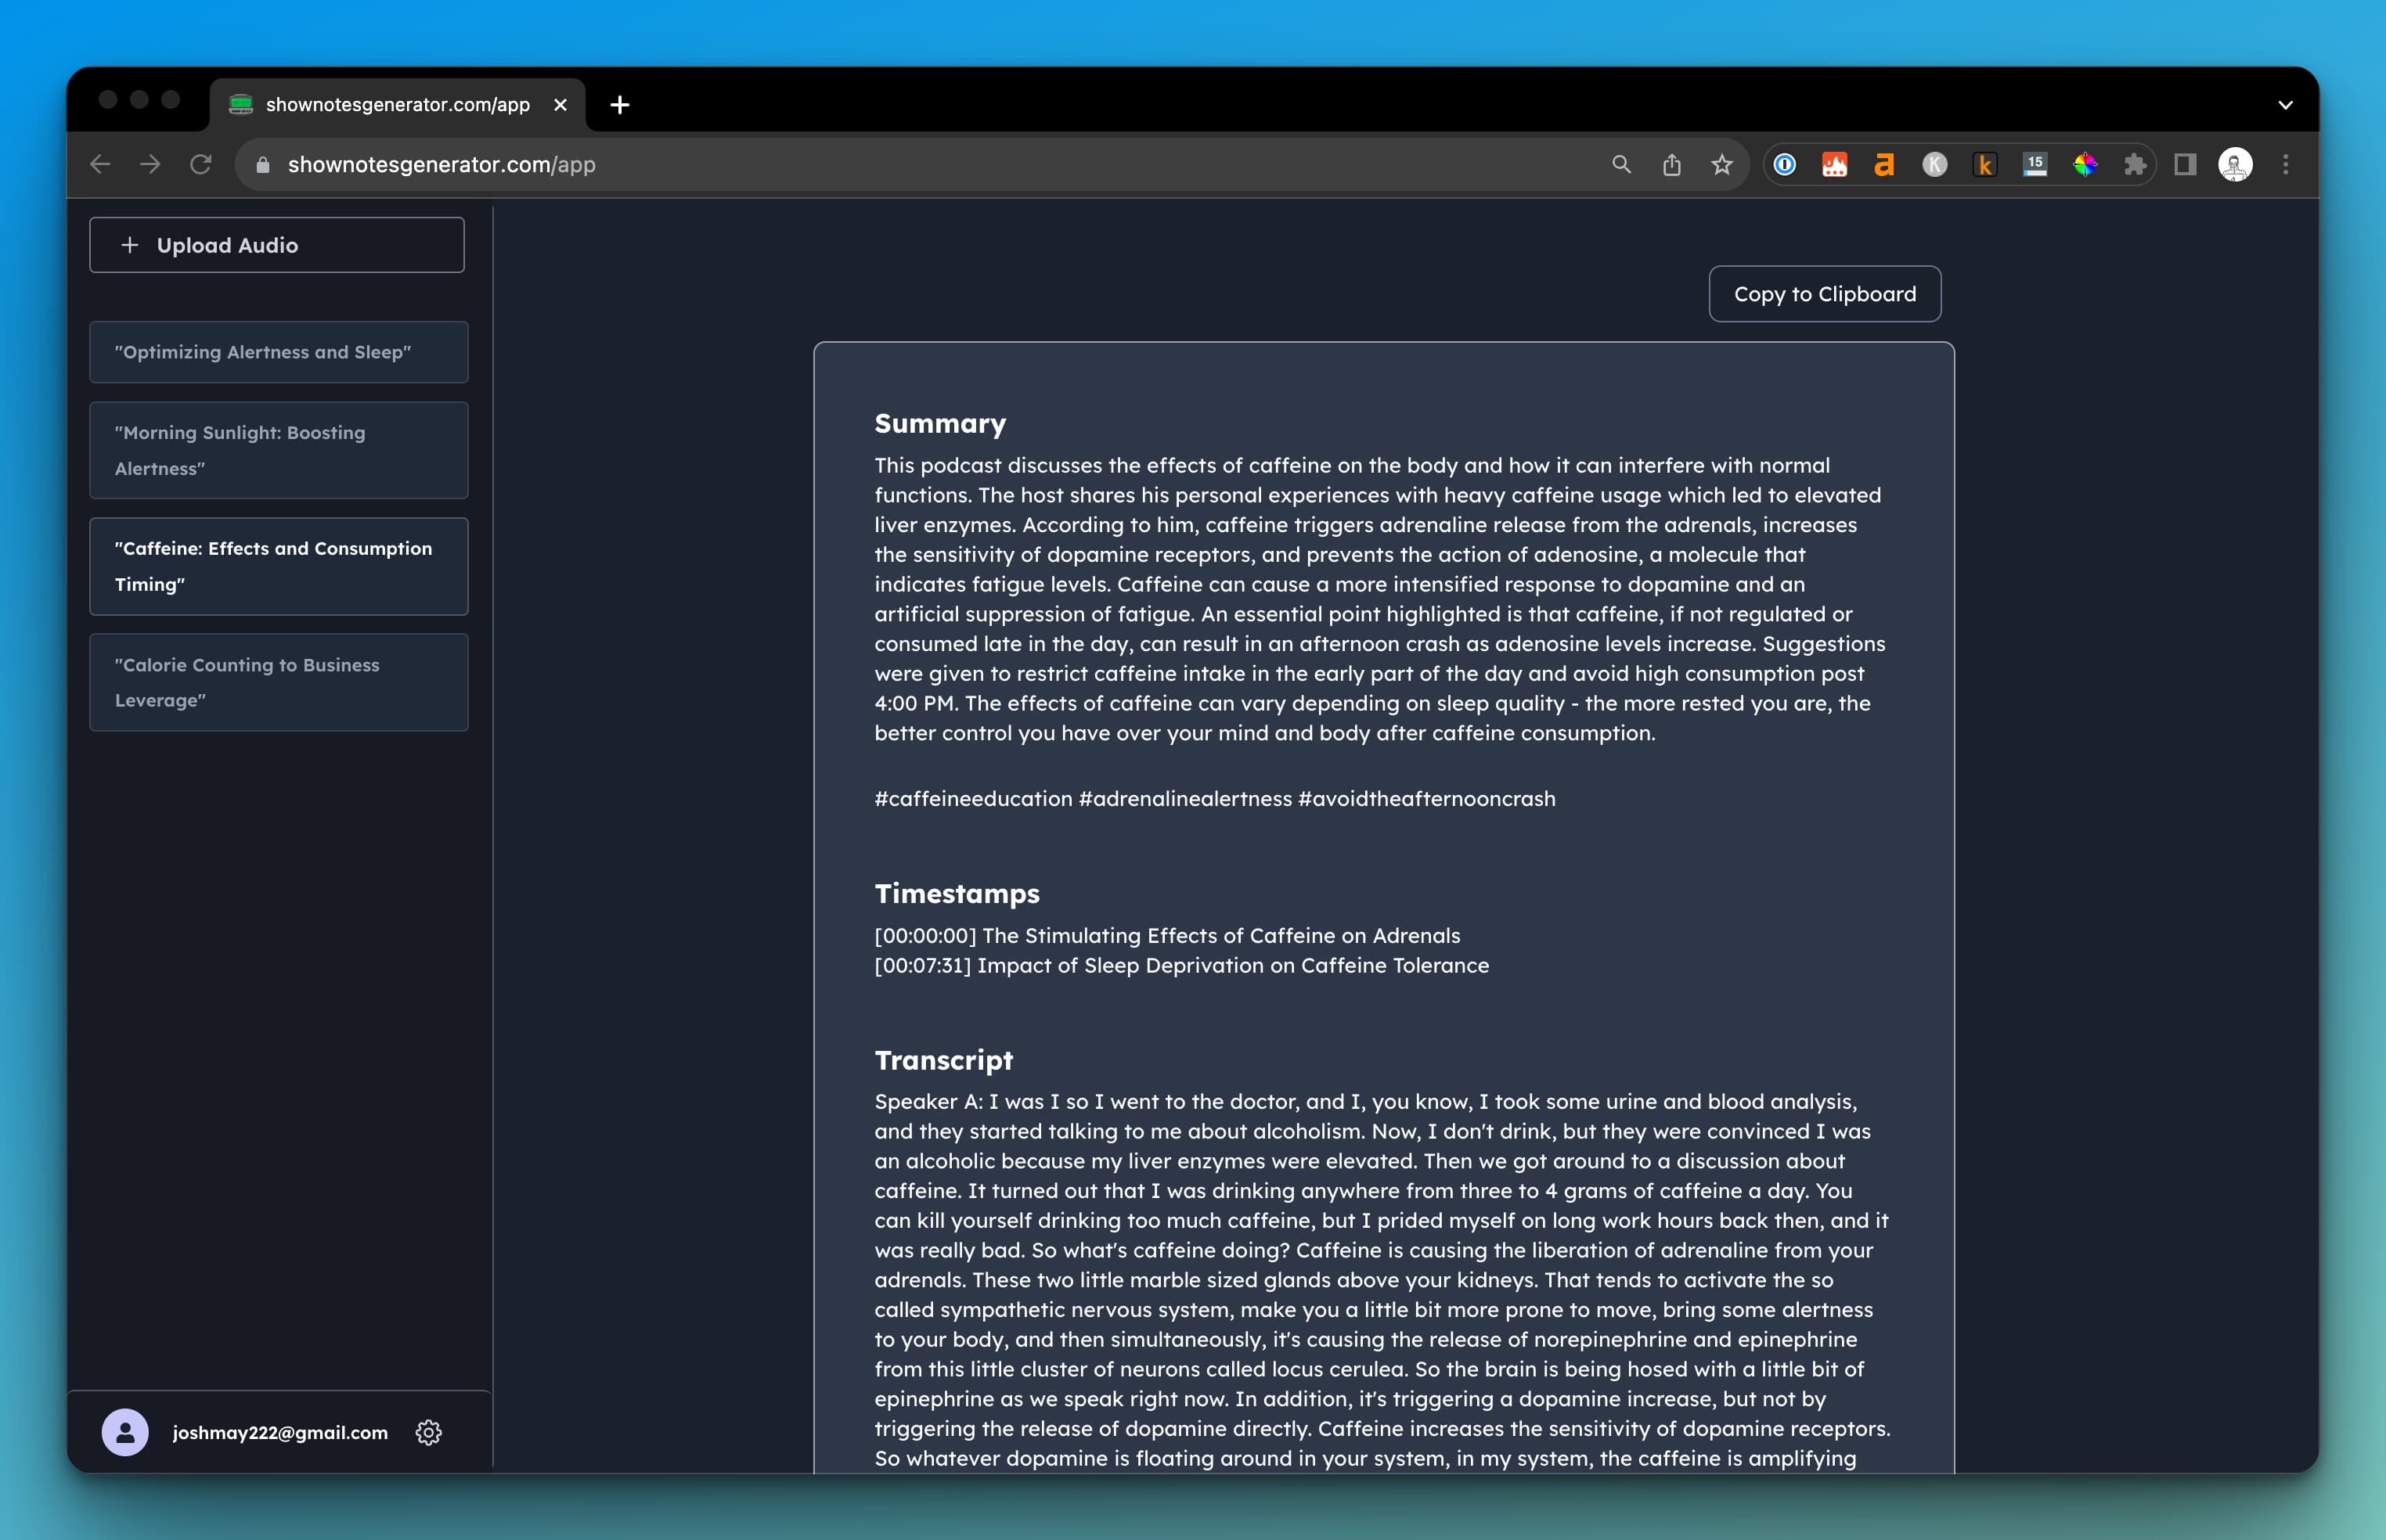2386x1540 pixels.
Task: Click the #adrenalinealertness hashtag
Action: 1184,798
